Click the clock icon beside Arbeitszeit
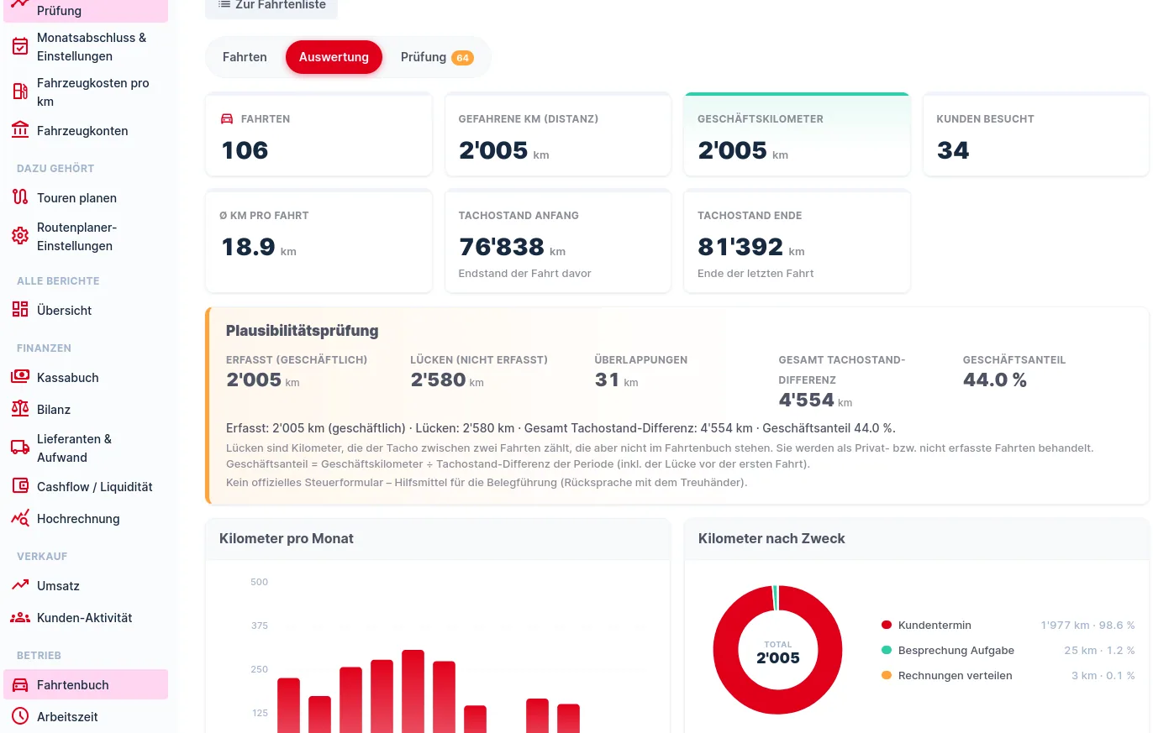Image resolution: width=1153 pixels, height=733 pixels. click(x=20, y=716)
